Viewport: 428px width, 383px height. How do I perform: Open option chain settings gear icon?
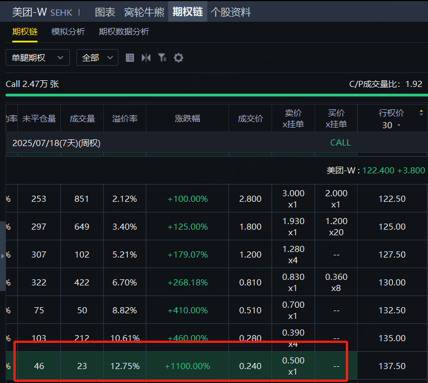pos(178,57)
